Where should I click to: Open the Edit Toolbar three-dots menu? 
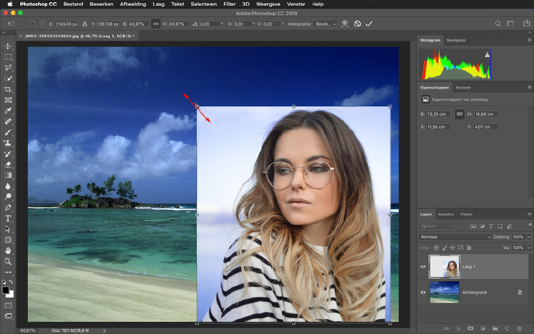(x=8, y=273)
